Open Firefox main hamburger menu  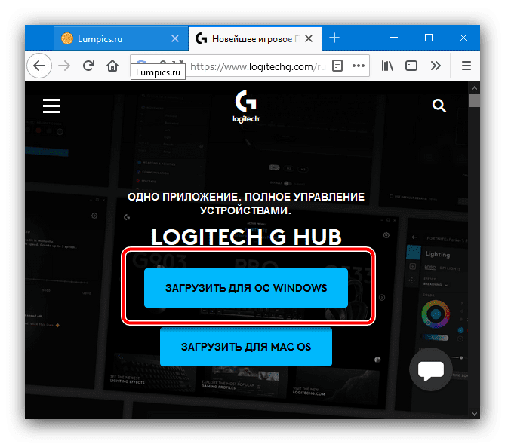click(467, 66)
